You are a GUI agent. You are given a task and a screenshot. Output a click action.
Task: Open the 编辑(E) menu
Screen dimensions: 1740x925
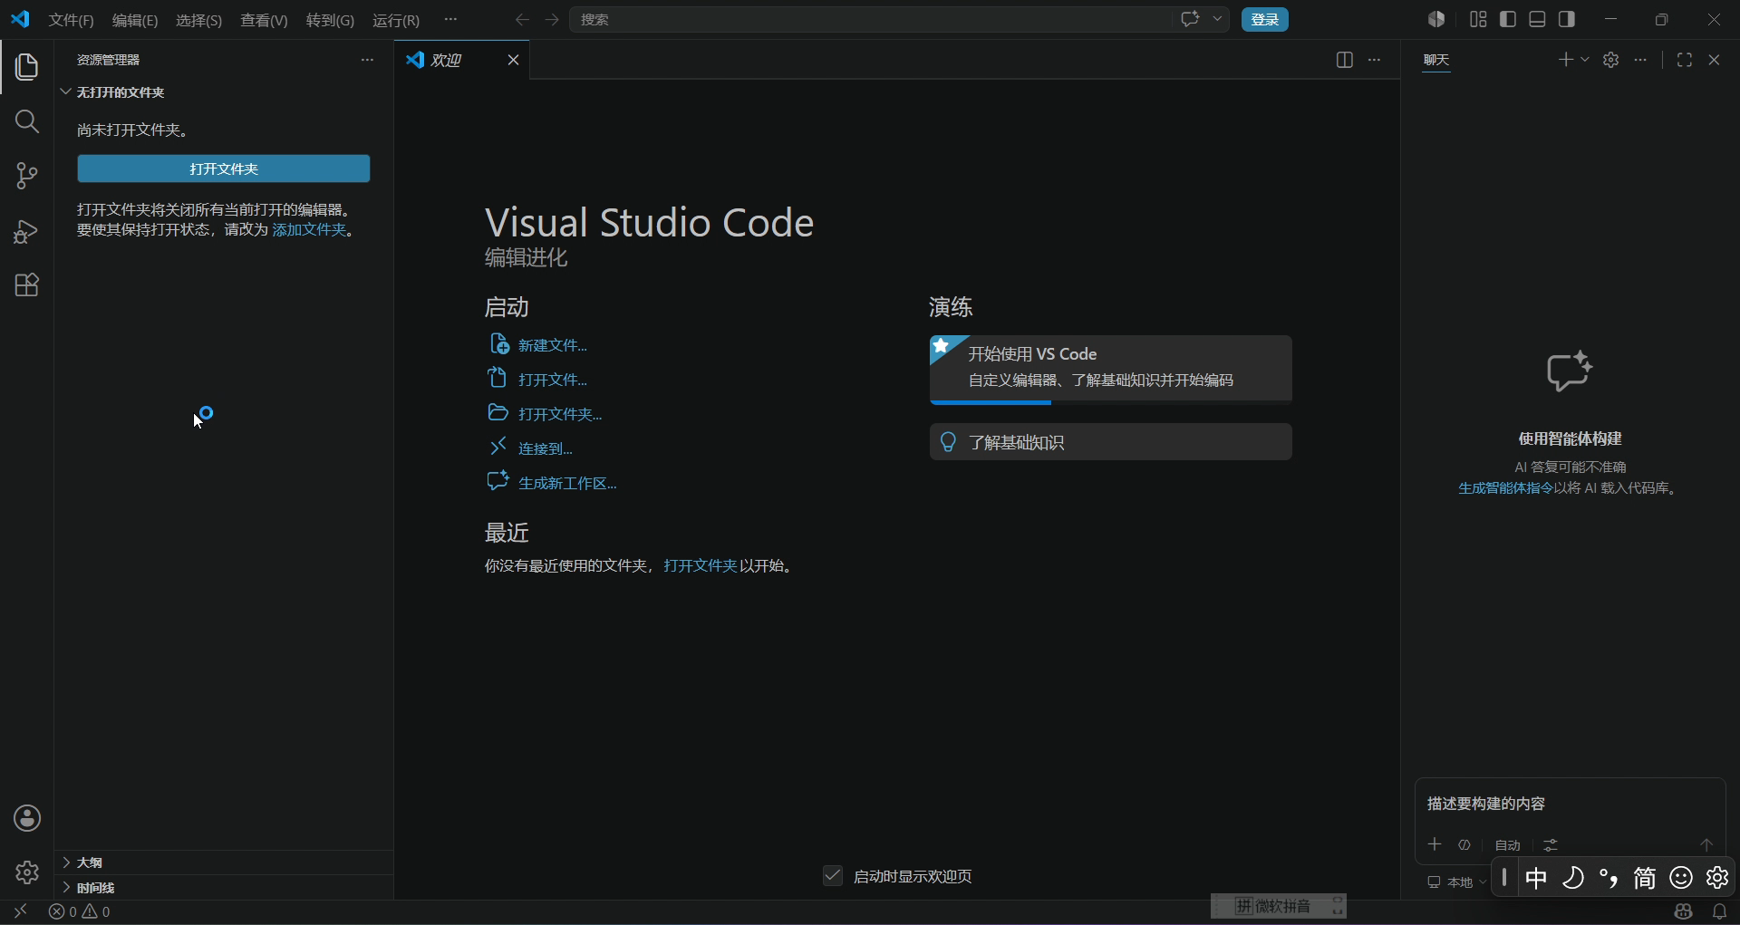tap(135, 20)
